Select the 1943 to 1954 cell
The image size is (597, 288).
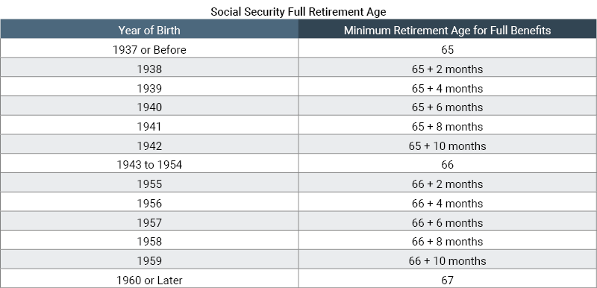click(x=149, y=165)
